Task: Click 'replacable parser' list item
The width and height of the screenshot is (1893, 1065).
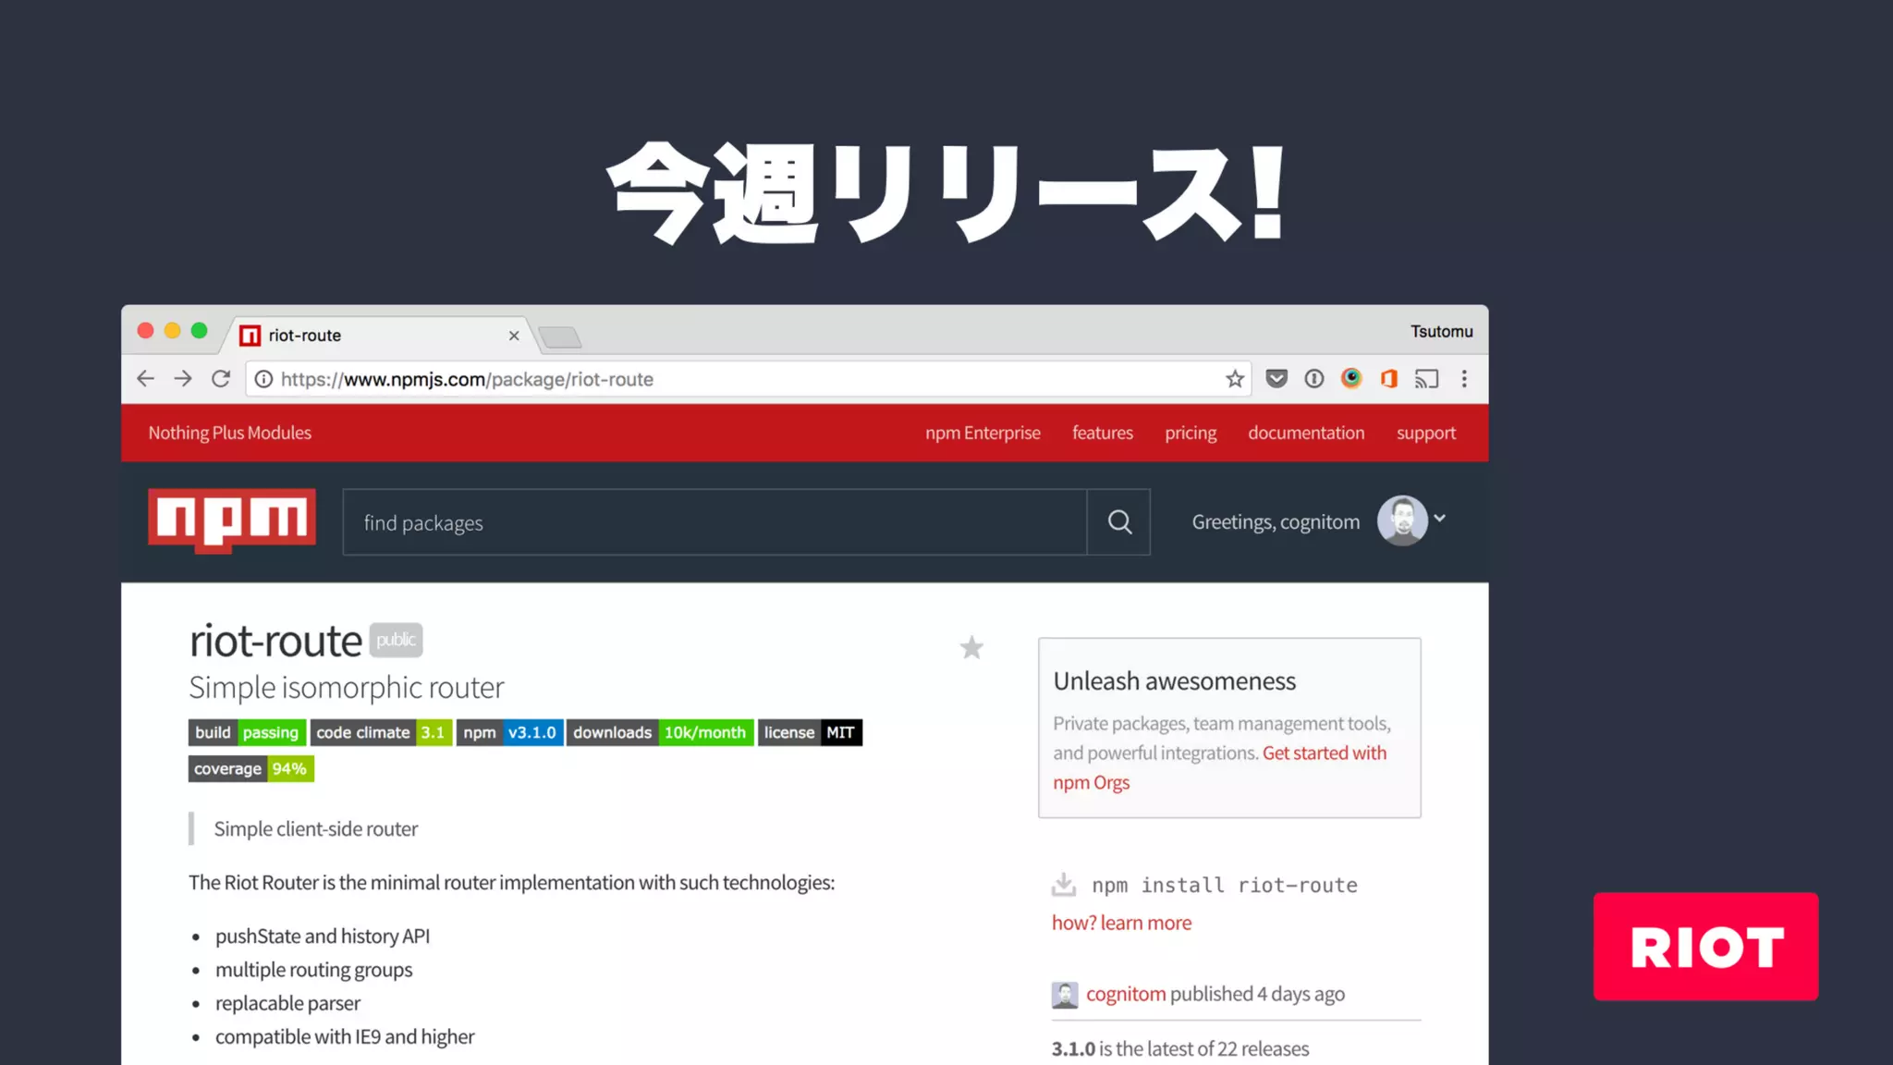Action: click(x=287, y=1003)
